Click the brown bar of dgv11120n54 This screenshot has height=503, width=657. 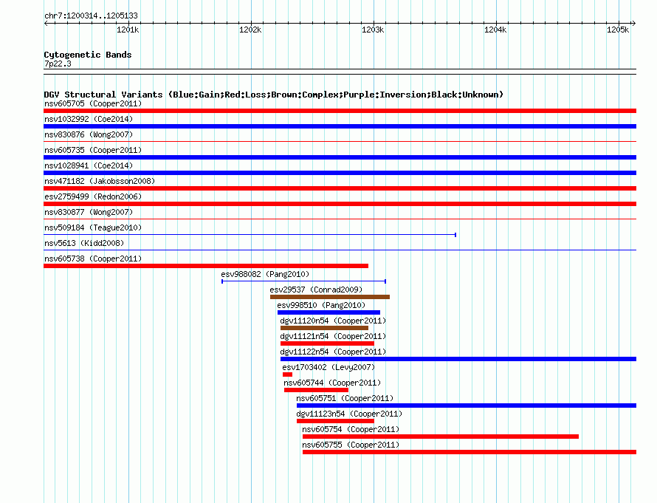coord(324,328)
